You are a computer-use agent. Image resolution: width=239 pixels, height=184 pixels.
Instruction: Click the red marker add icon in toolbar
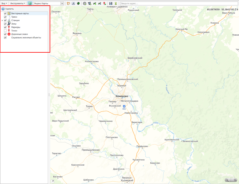point(104,4)
